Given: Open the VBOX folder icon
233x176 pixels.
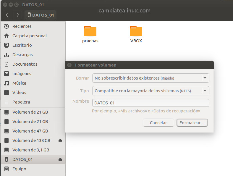Looking at the screenshot, I should tap(136, 31).
